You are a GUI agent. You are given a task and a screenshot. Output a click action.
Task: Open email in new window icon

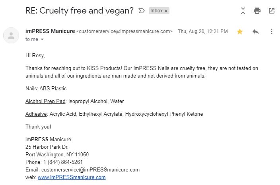click(272, 11)
